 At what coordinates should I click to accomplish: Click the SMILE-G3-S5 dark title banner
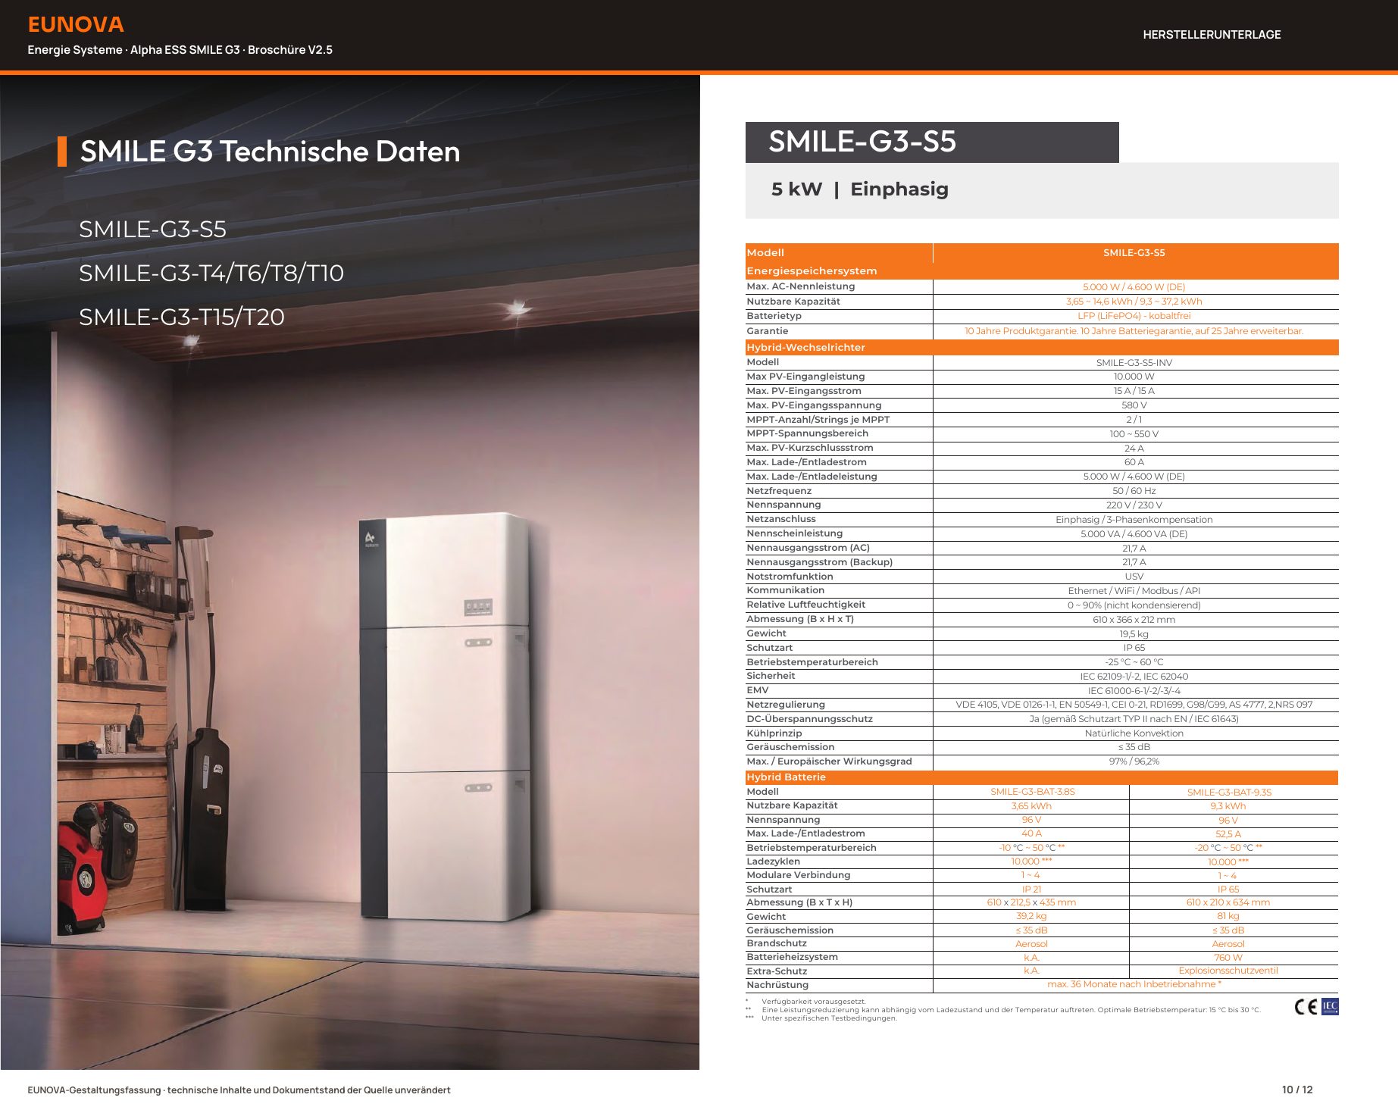point(932,142)
